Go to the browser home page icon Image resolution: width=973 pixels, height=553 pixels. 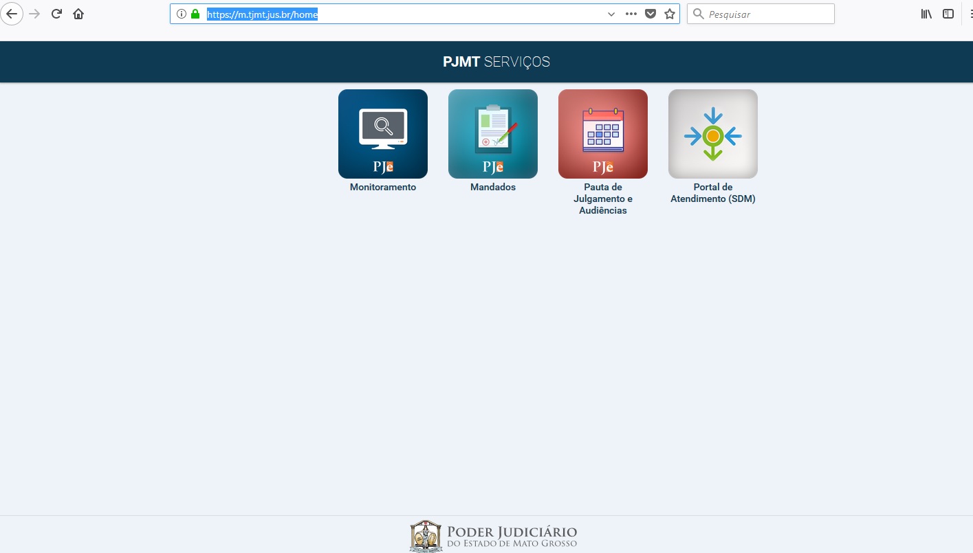[x=78, y=14]
